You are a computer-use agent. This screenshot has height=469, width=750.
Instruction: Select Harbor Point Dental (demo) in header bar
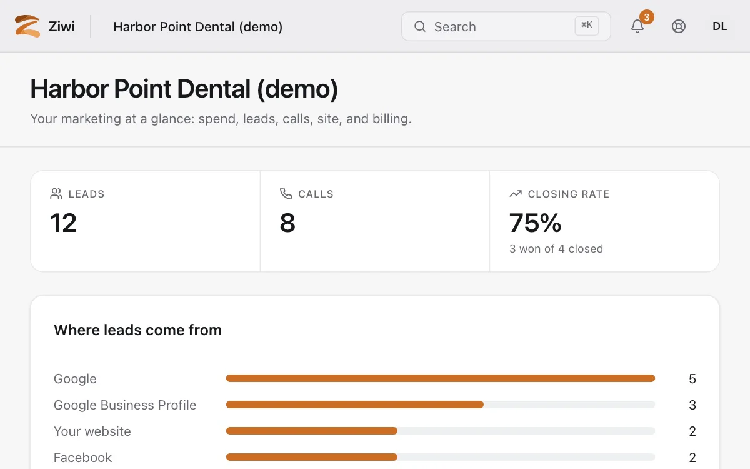(x=197, y=26)
